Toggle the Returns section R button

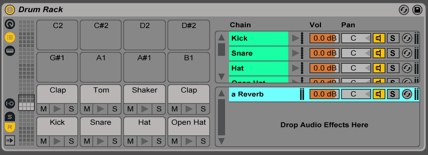pyautogui.click(x=10, y=127)
